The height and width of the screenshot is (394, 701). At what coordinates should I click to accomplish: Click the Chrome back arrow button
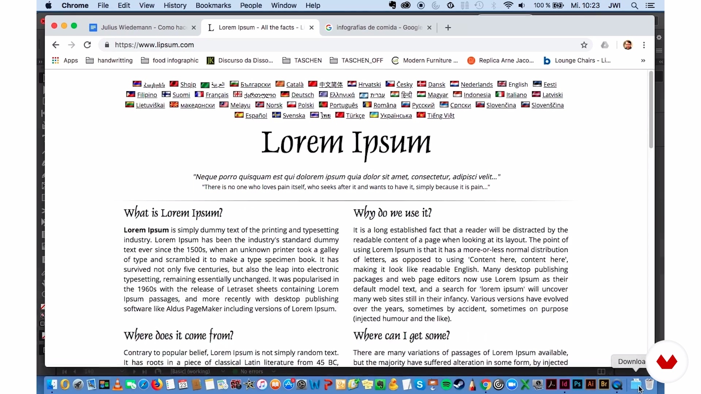[55, 45]
